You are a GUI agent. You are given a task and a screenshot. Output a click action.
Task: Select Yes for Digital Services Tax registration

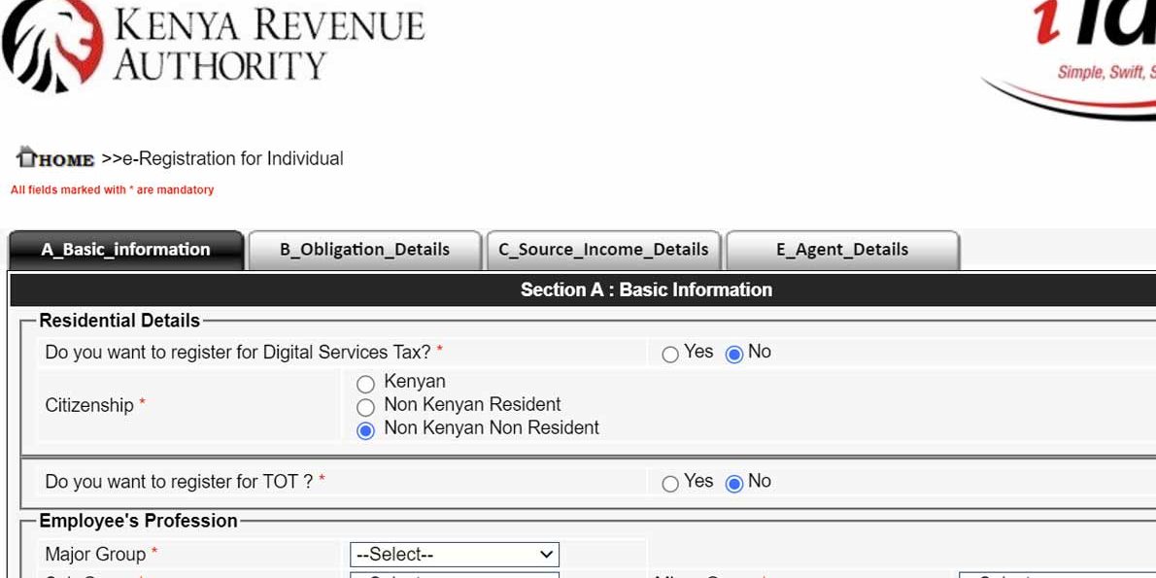coord(669,353)
